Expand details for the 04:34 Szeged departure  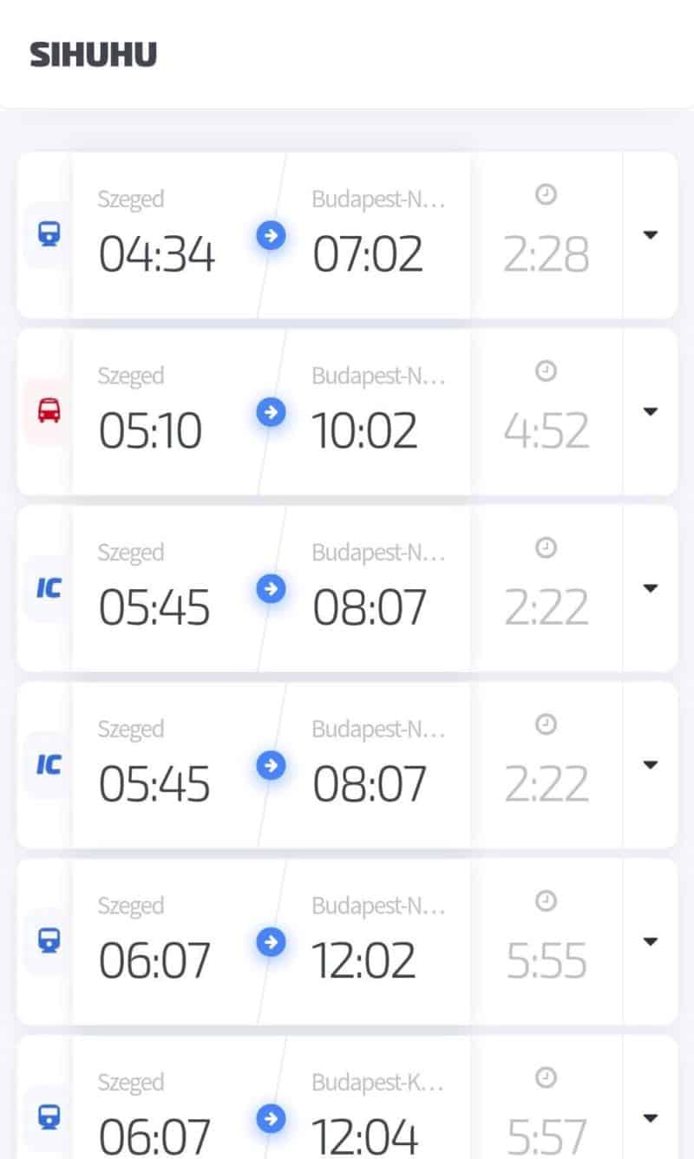pyautogui.click(x=650, y=235)
